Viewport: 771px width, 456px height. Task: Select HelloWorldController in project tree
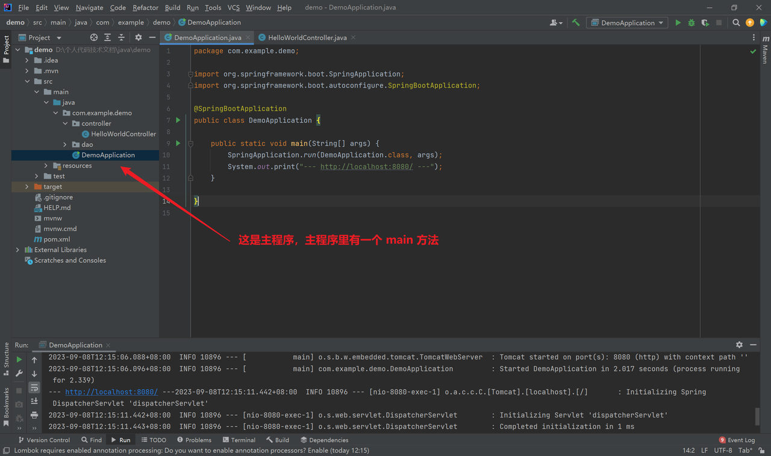coord(123,134)
